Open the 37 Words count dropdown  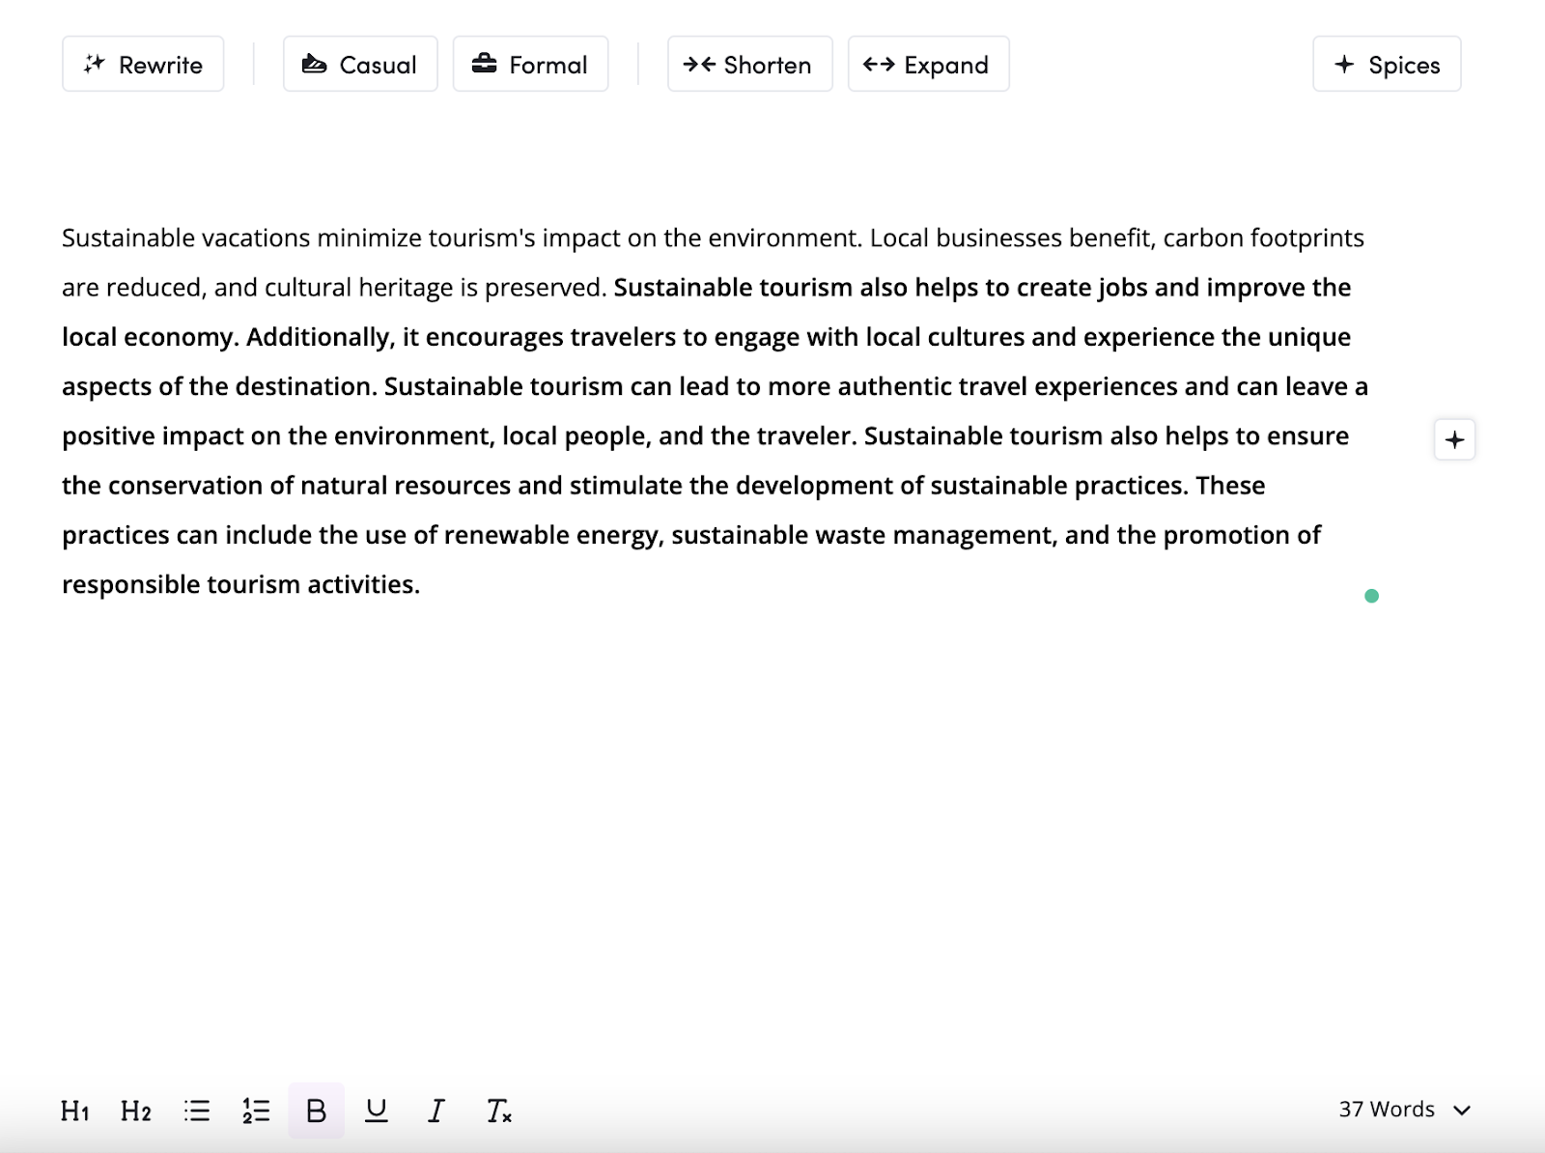tap(1405, 1110)
